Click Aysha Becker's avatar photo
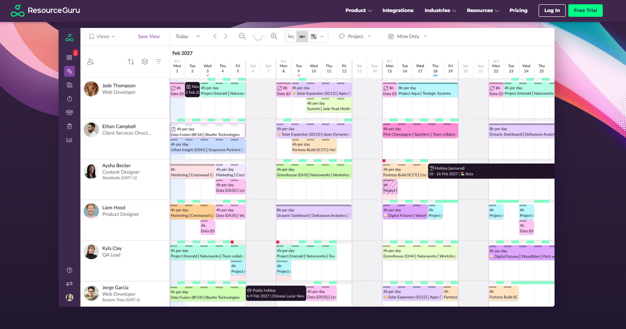626x329 pixels. click(x=91, y=171)
